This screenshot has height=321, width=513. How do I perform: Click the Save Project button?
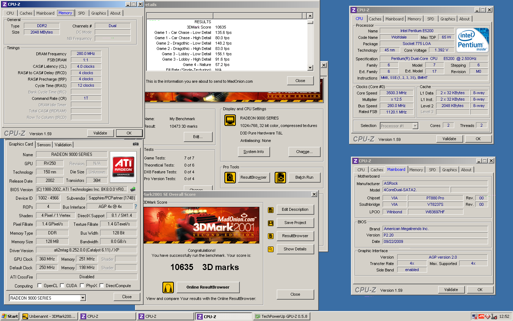click(295, 223)
